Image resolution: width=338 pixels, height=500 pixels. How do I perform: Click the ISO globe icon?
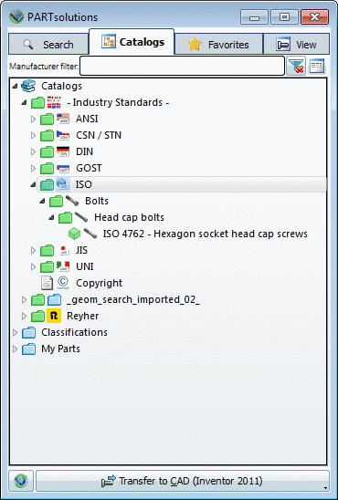click(63, 184)
